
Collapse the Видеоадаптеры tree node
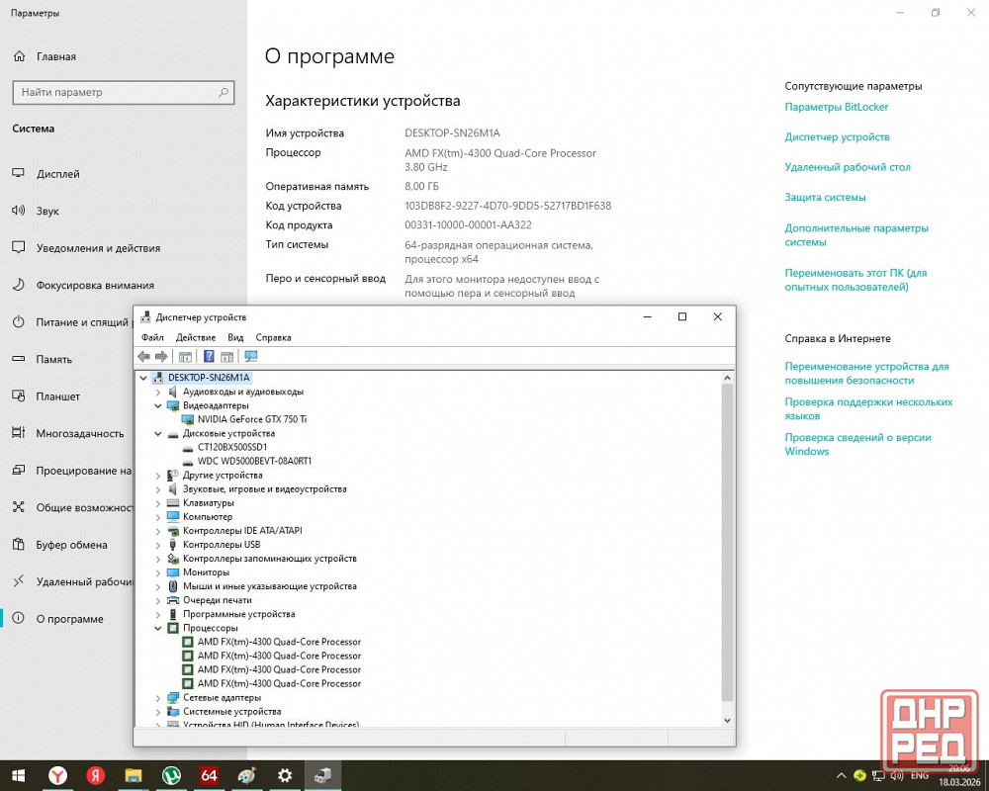click(157, 405)
